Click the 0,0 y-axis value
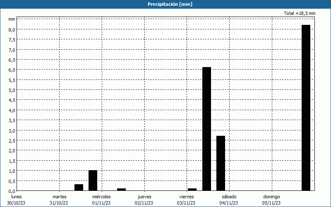 coord(12,191)
